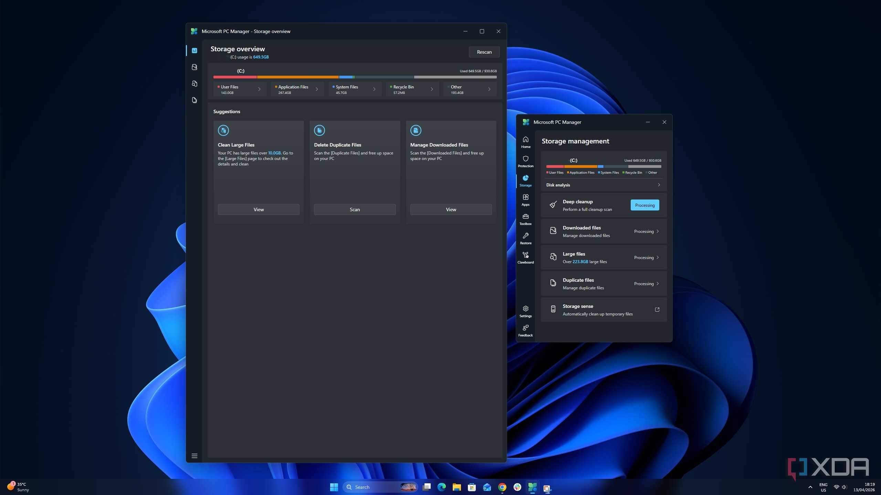
Task: Open Duplicate files Processing row
Action: (x=604, y=284)
